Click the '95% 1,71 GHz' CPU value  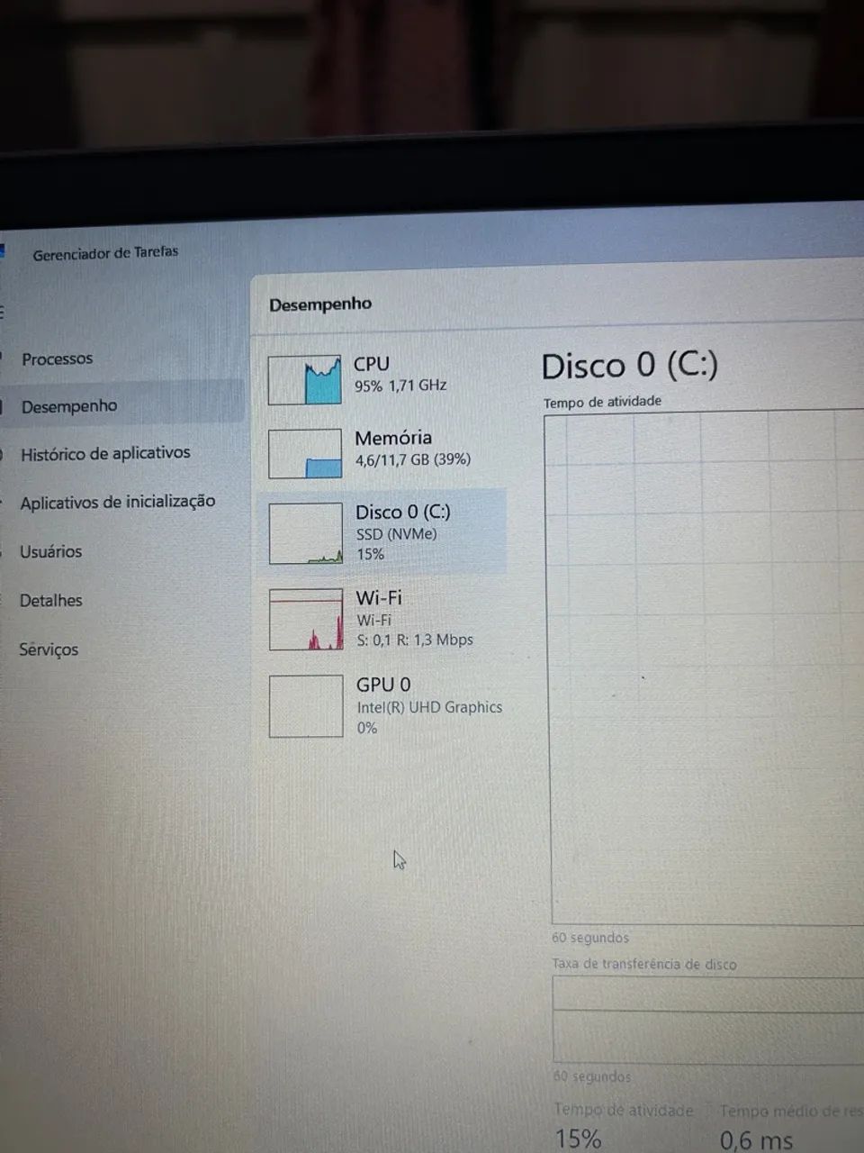point(400,386)
